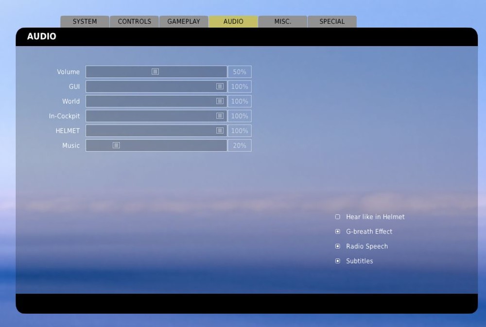Viewport: 486px width, 327px height.
Task: Turn off the Subtitles checkbox
Action: [338, 261]
